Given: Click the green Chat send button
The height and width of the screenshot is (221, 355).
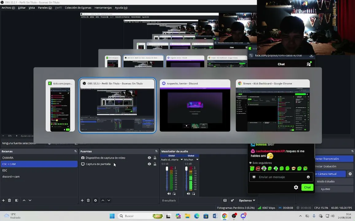Looking at the screenshot, I should tap(307, 187).
